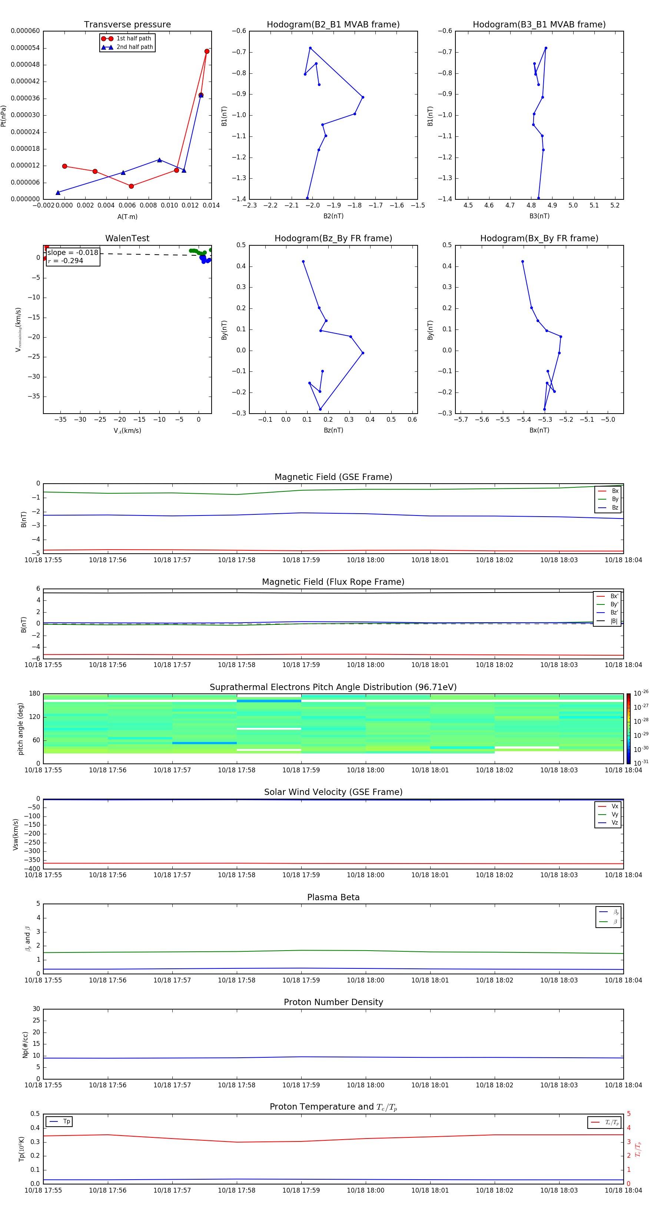
Task: Click the red 'Te/Tp' legend box
Action: (x=604, y=1122)
